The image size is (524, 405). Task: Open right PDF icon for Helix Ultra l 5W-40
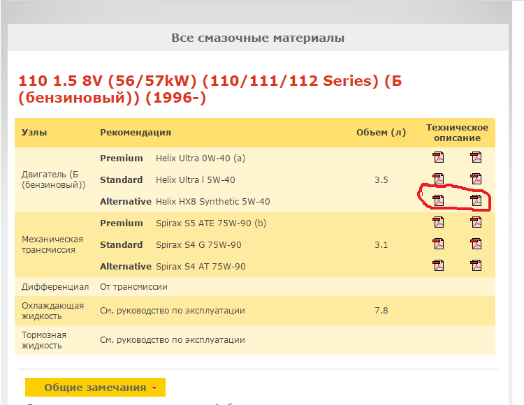[x=476, y=179]
